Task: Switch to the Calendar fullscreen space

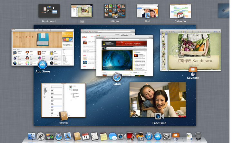Action: (180, 11)
